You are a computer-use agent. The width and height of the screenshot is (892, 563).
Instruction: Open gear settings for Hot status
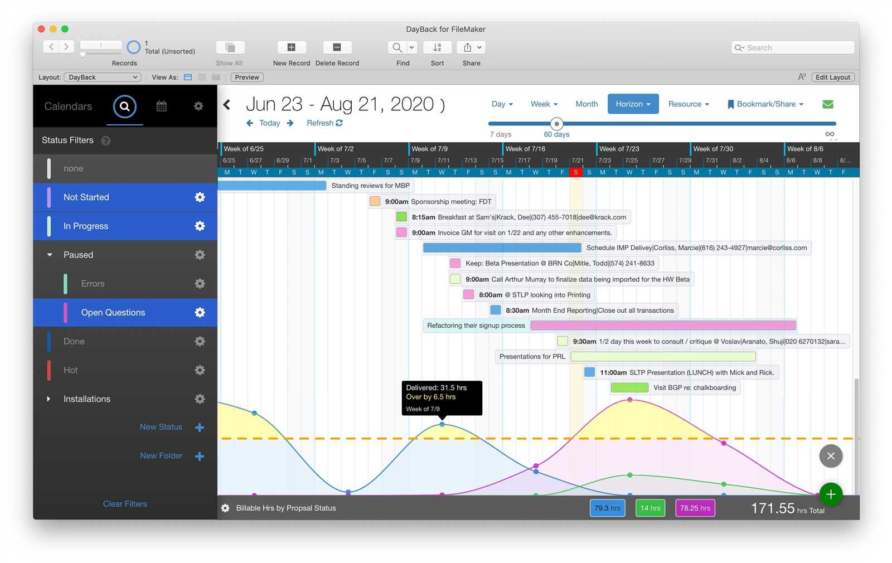200,370
